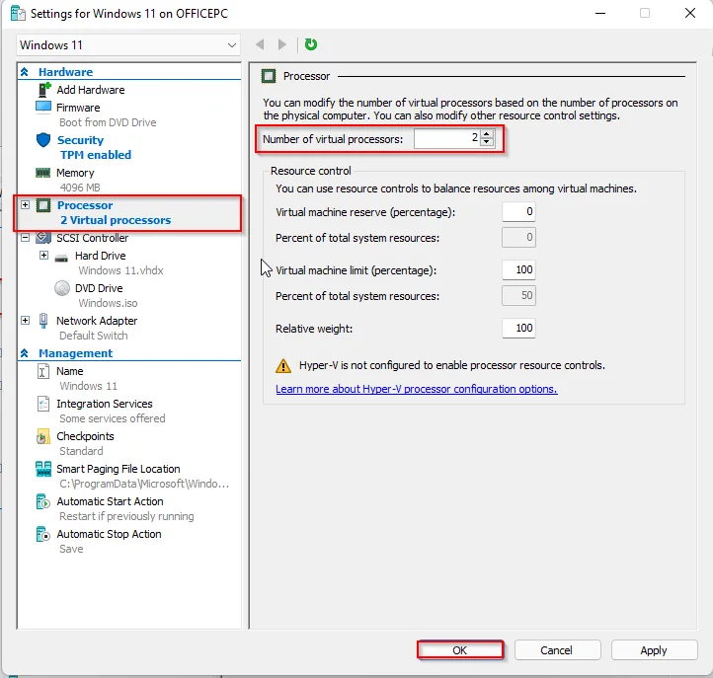Viewport: 713px width, 678px height.
Task: Select Checkpoints settings
Action: coord(85,436)
